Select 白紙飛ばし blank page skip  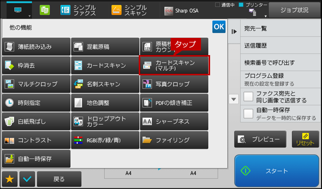[36, 122]
